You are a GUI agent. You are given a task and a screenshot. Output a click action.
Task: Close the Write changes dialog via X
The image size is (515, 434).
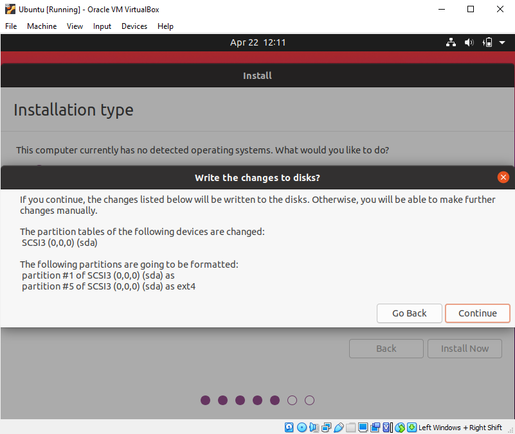(503, 177)
